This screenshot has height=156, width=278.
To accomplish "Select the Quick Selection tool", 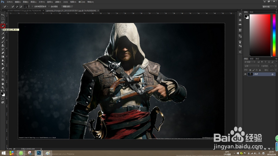I will (x=3, y=26).
